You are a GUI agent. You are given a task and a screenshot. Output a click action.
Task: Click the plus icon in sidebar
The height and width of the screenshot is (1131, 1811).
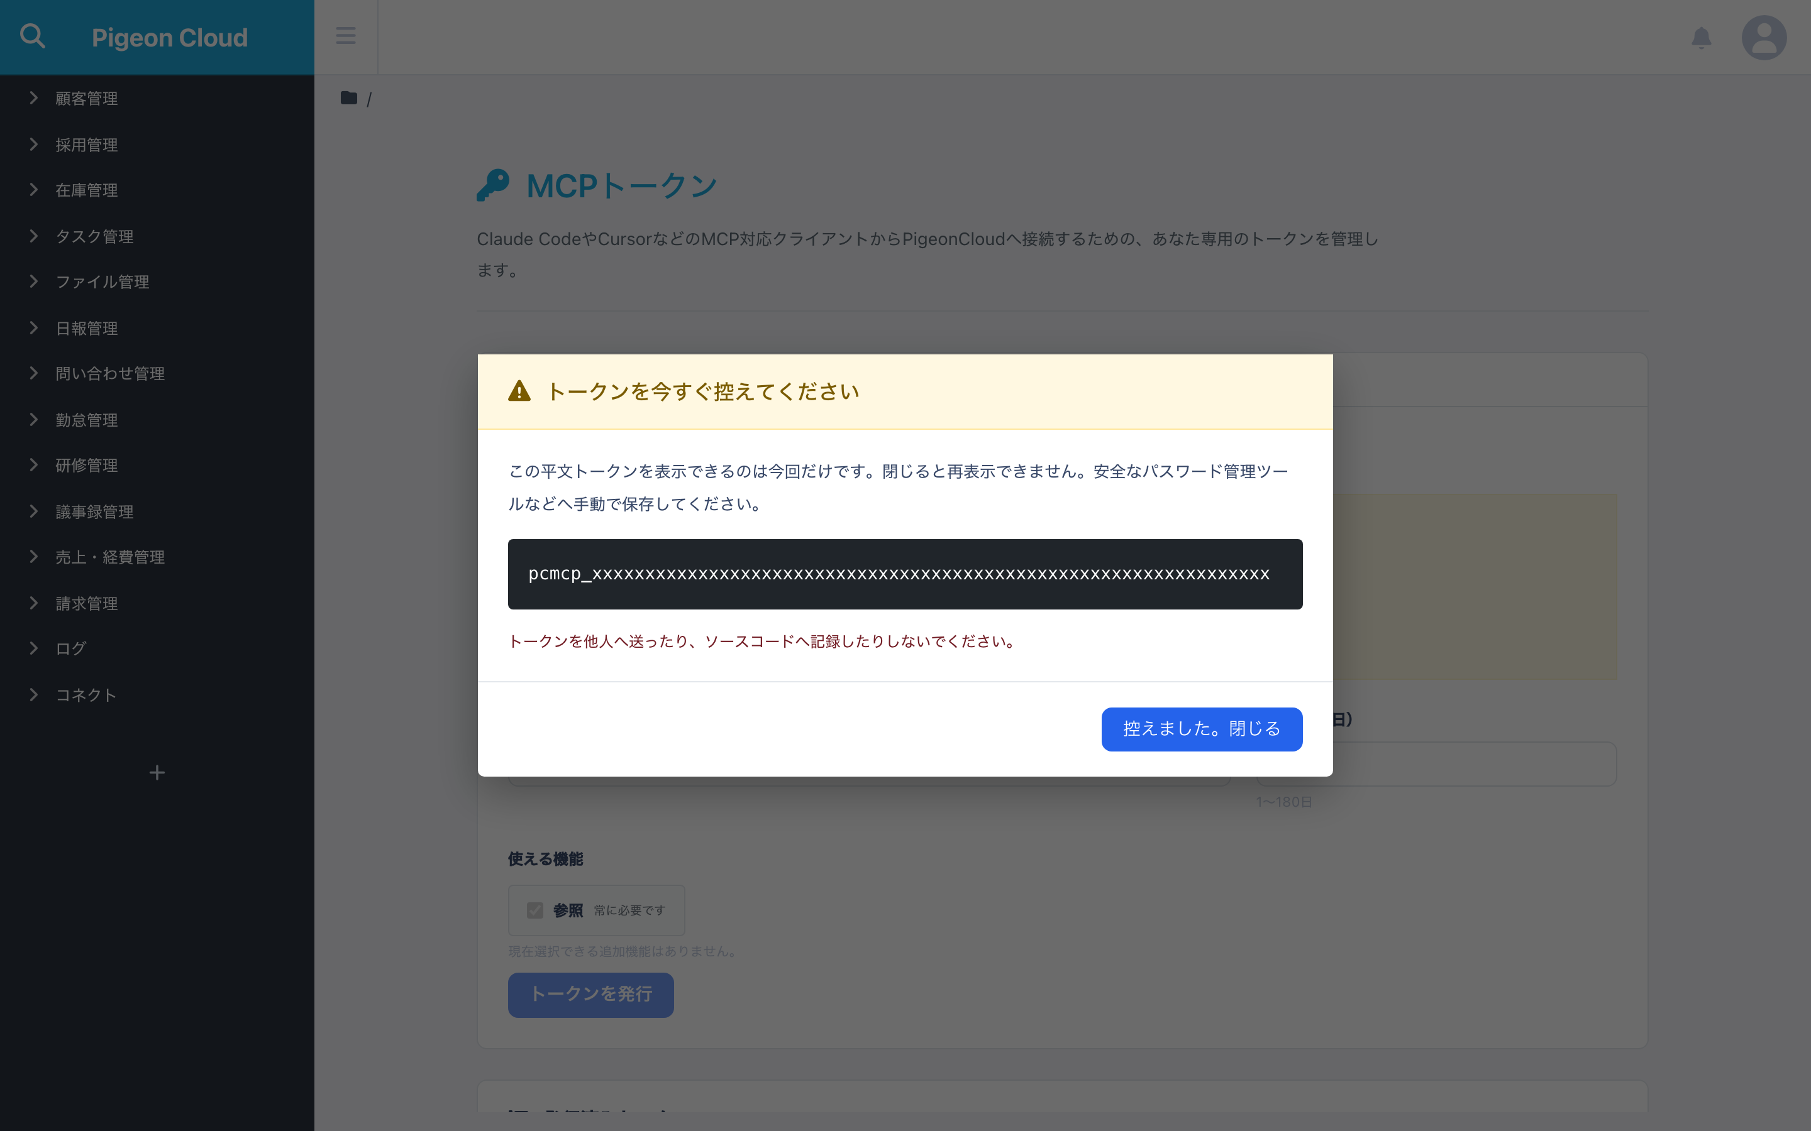pyautogui.click(x=157, y=773)
